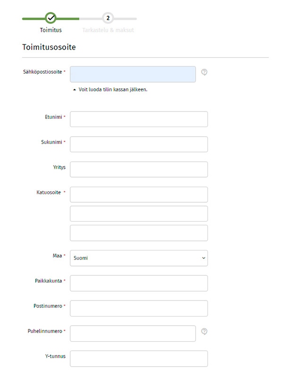The width and height of the screenshot is (283, 378).
Task: Focus the Paikkakunta city field
Action: click(x=139, y=283)
